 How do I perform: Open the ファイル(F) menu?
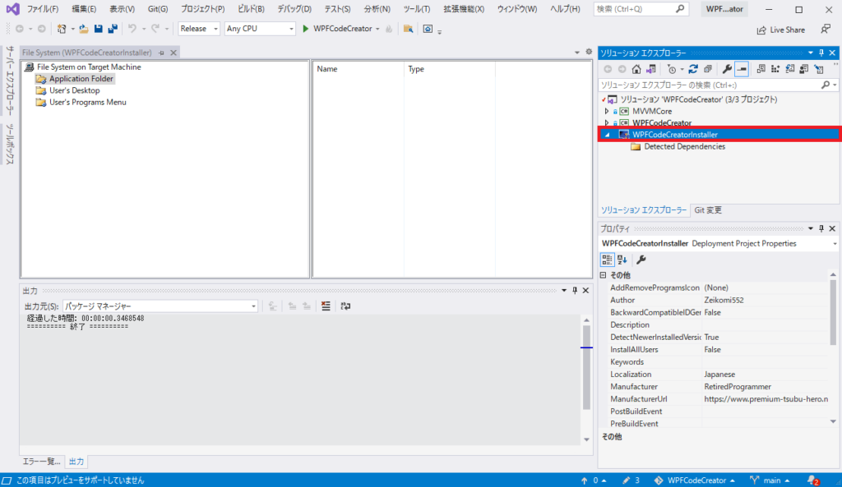(43, 9)
